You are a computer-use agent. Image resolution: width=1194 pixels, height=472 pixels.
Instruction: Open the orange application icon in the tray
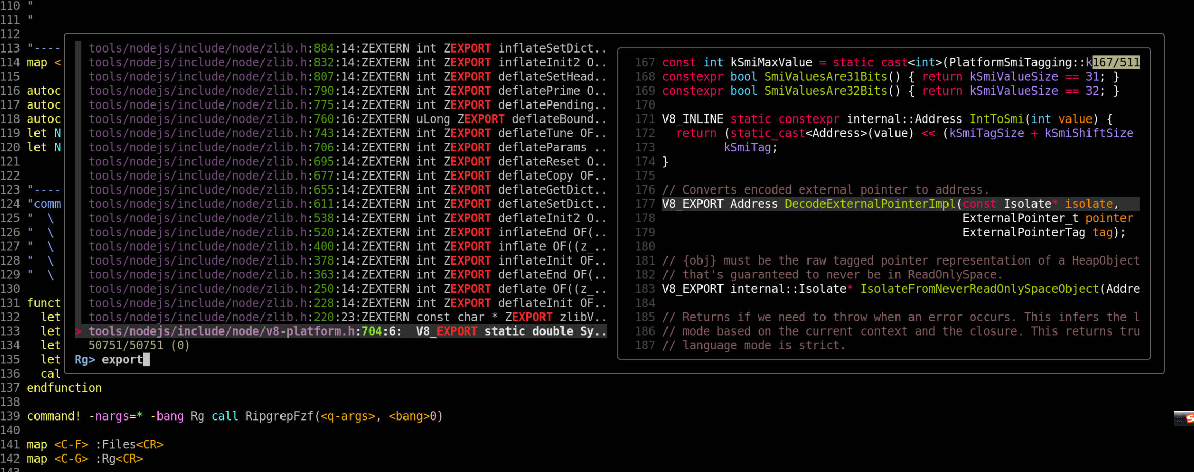[x=1190, y=418]
